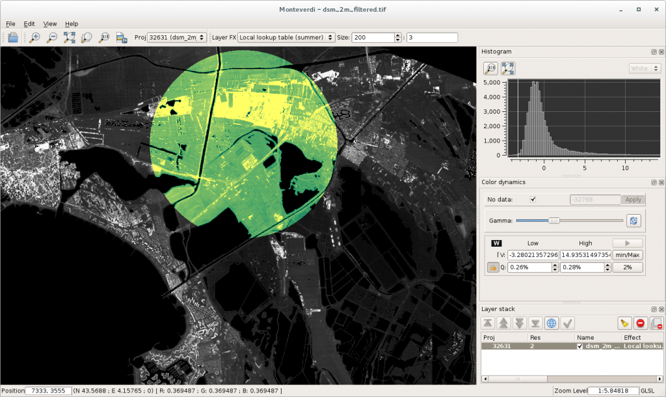
Task: Open the Layer FX lookup table dropdown
Action: click(286, 37)
